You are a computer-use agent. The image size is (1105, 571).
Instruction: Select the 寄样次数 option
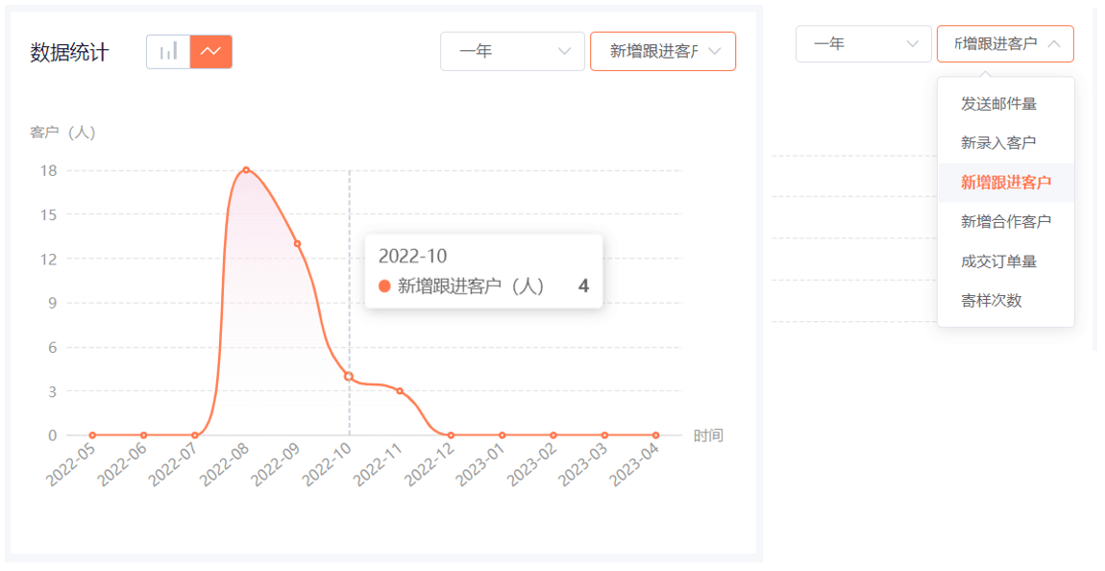[x=992, y=301]
